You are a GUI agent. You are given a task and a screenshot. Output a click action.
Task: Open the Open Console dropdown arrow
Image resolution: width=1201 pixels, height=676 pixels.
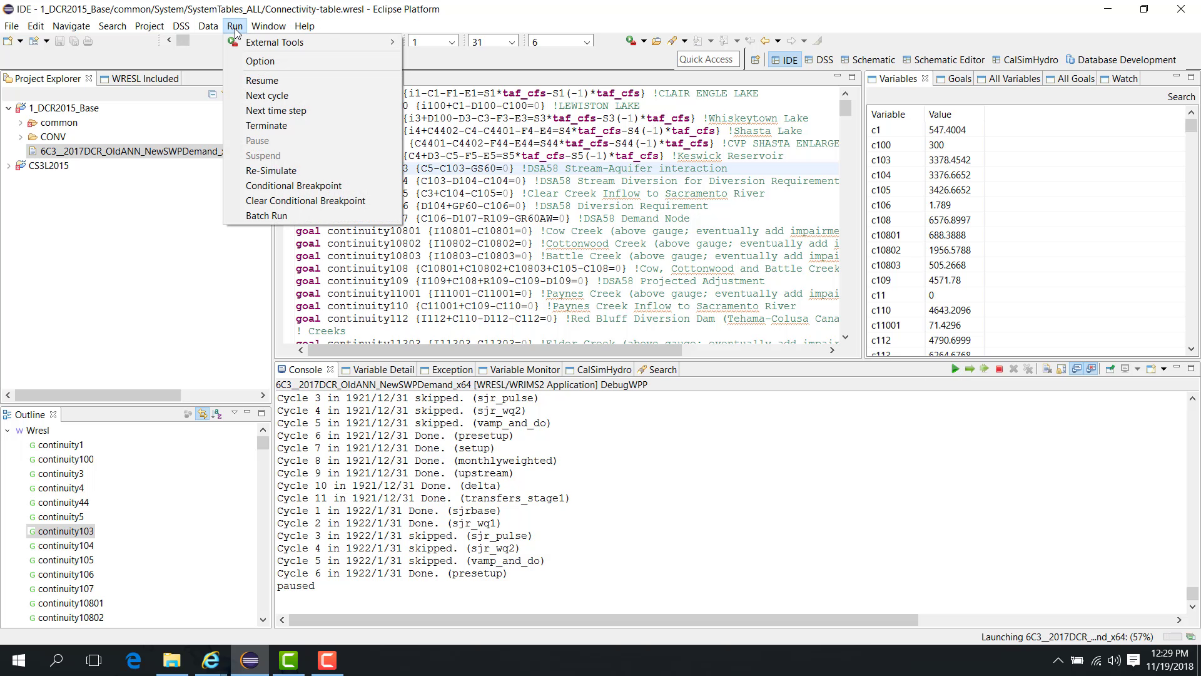click(x=1163, y=369)
